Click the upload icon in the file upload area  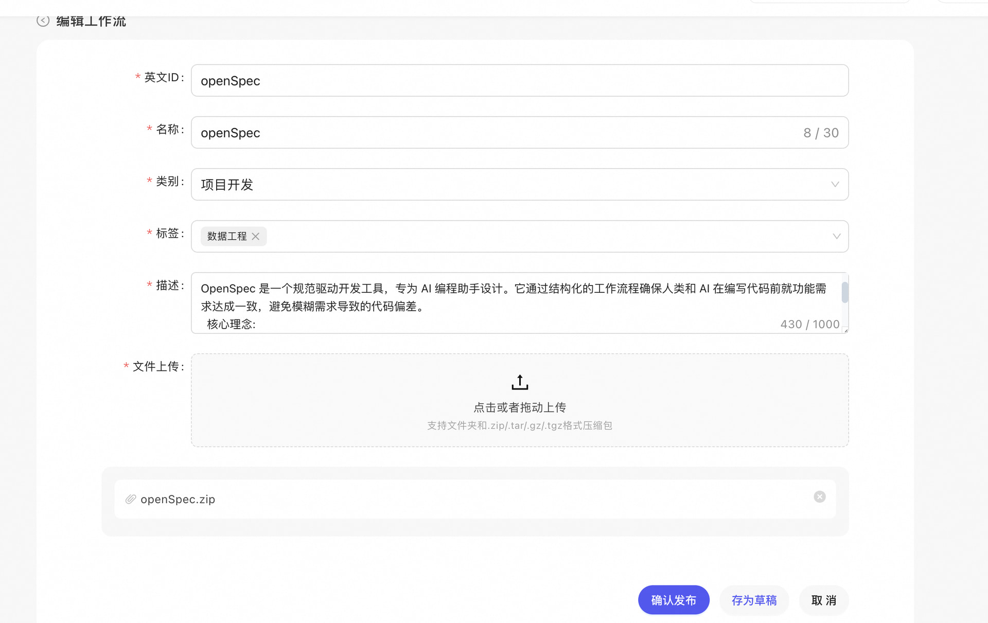click(x=520, y=382)
